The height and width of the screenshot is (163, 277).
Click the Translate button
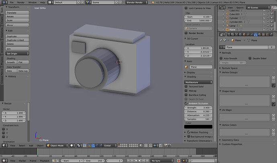[x=17, y=13]
